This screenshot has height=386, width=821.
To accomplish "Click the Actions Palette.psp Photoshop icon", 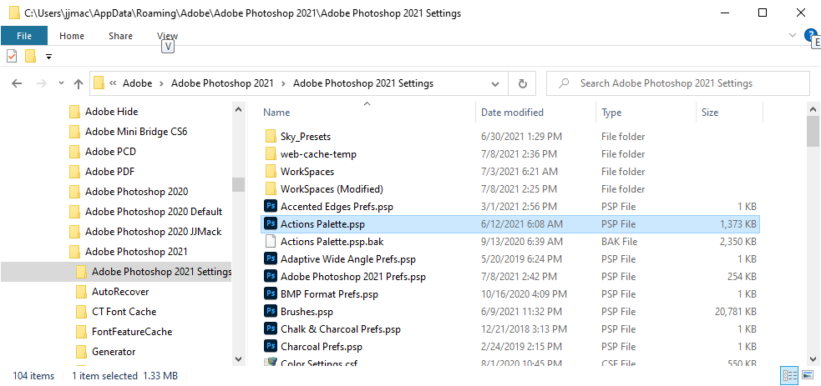I will pos(271,224).
